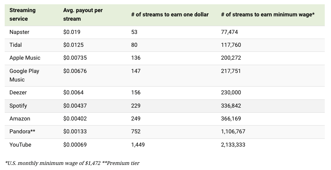This screenshot has height=170, width=331.
Task: Select the Google Play Music cell
Action: [24, 75]
